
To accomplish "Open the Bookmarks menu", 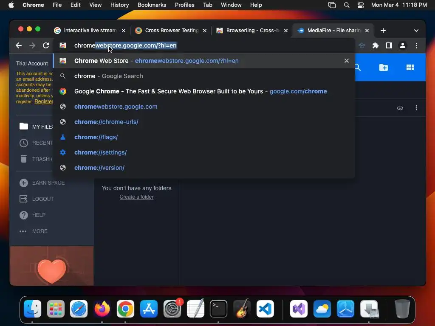I will point(152,5).
